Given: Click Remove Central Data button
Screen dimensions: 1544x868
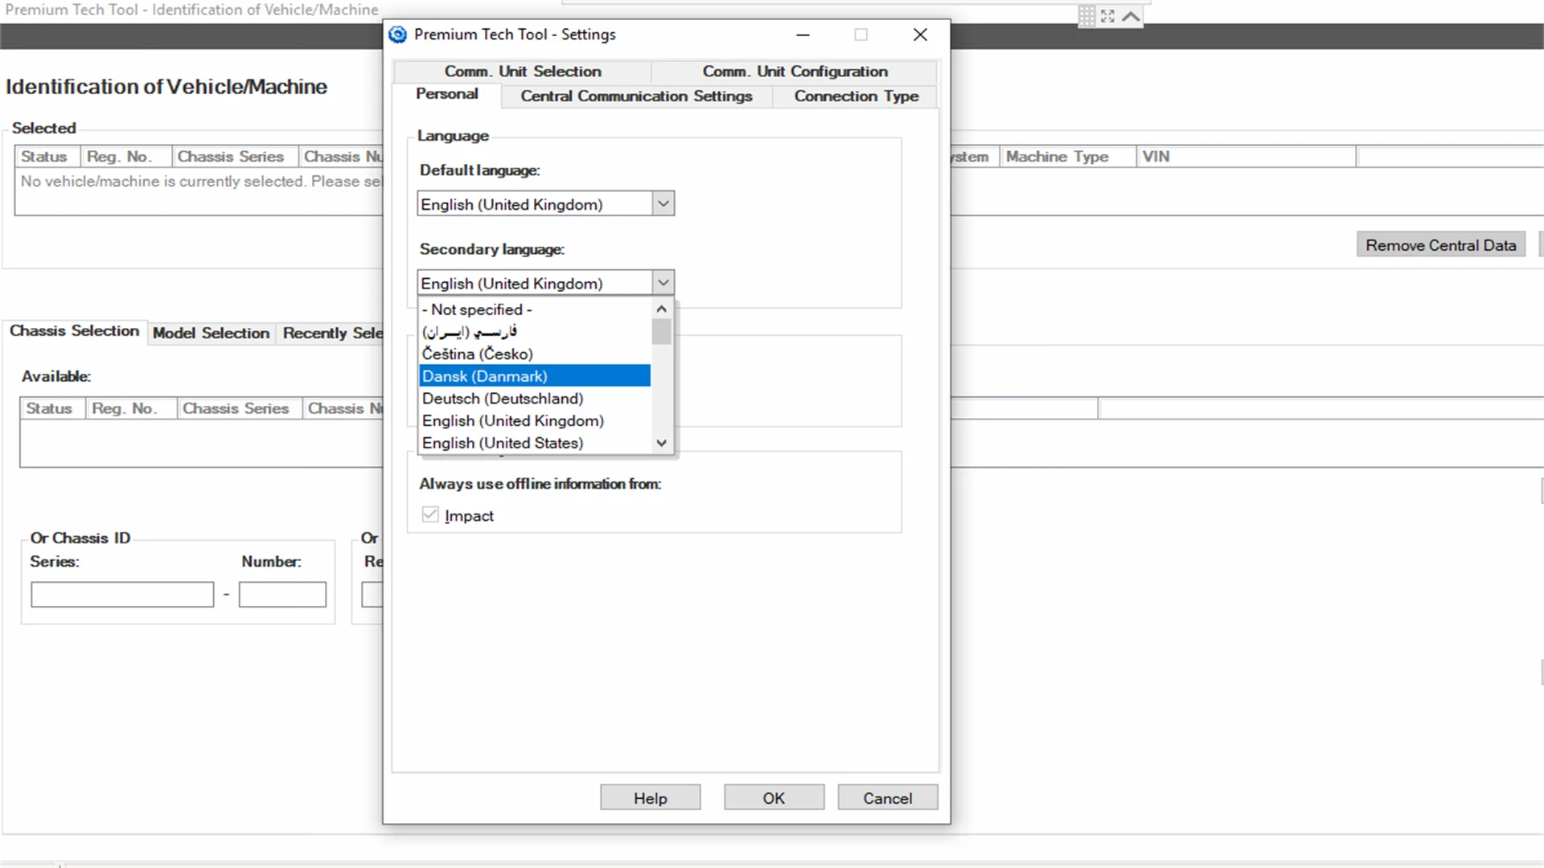Looking at the screenshot, I should (1441, 245).
